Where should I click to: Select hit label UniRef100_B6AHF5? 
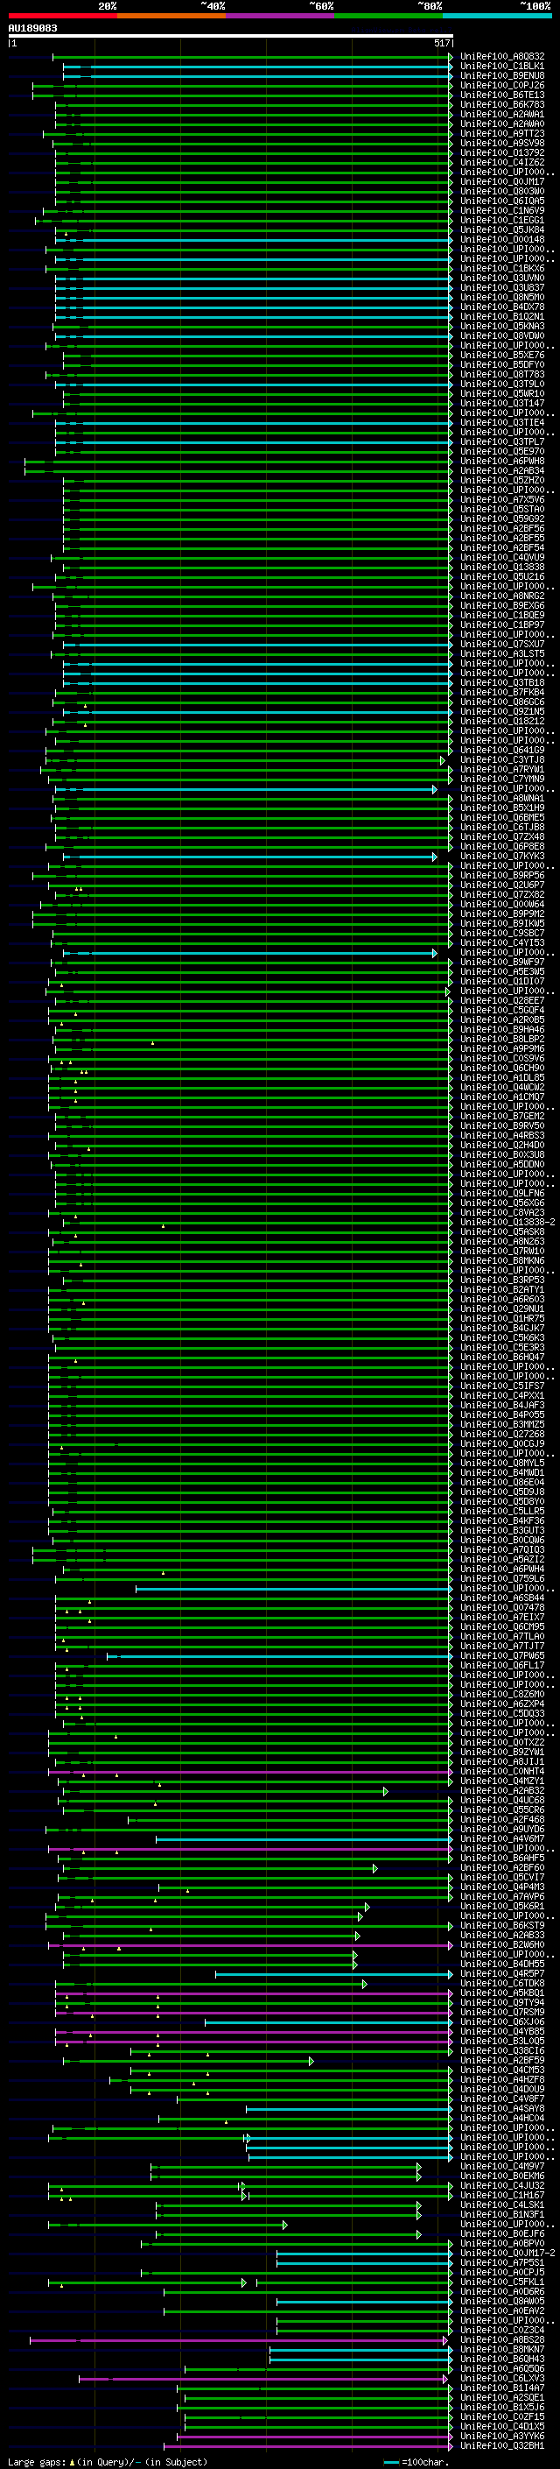point(502,1858)
